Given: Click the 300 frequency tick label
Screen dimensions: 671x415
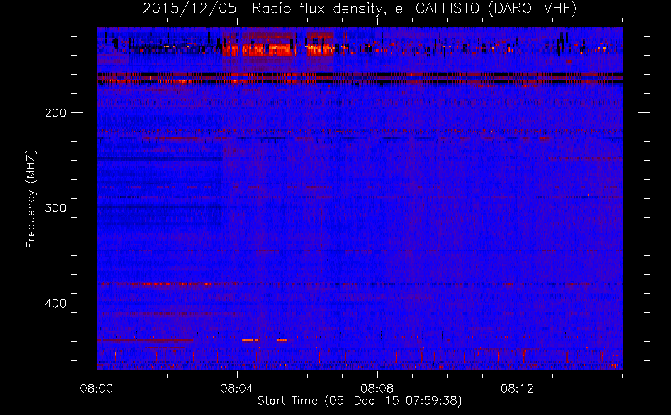Looking at the screenshot, I should coord(55,208).
